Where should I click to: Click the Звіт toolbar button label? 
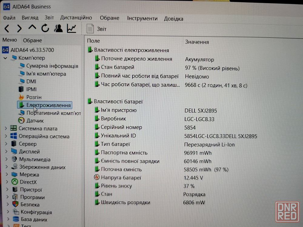pyautogui.click(x=102, y=29)
